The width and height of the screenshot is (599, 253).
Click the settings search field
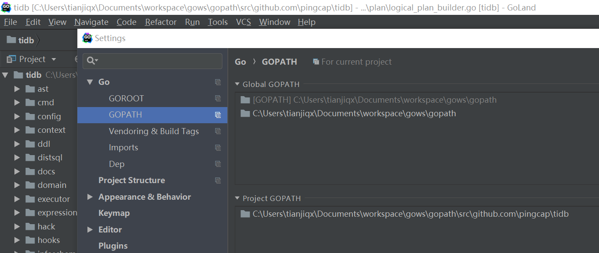click(152, 61)
